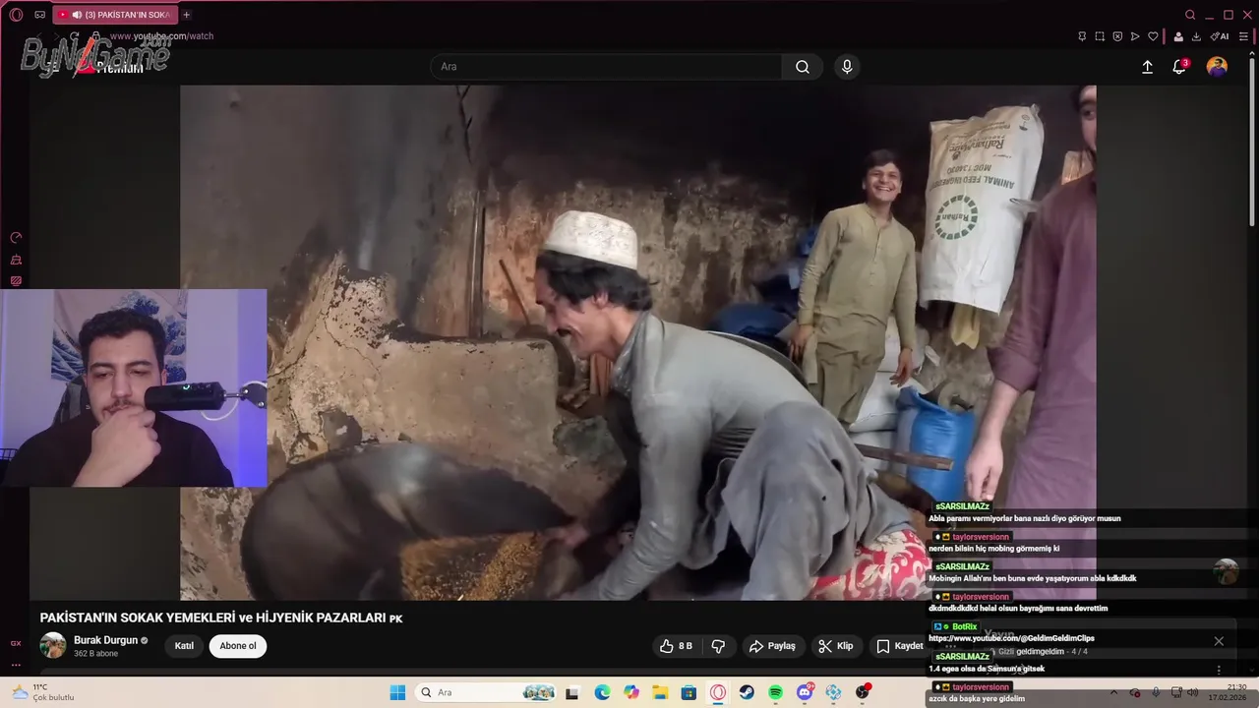Image resolution: width=1259 pixels, height=708 pixels.
Task: Open browser downloads arrow icon
Action: [1196, 36]
